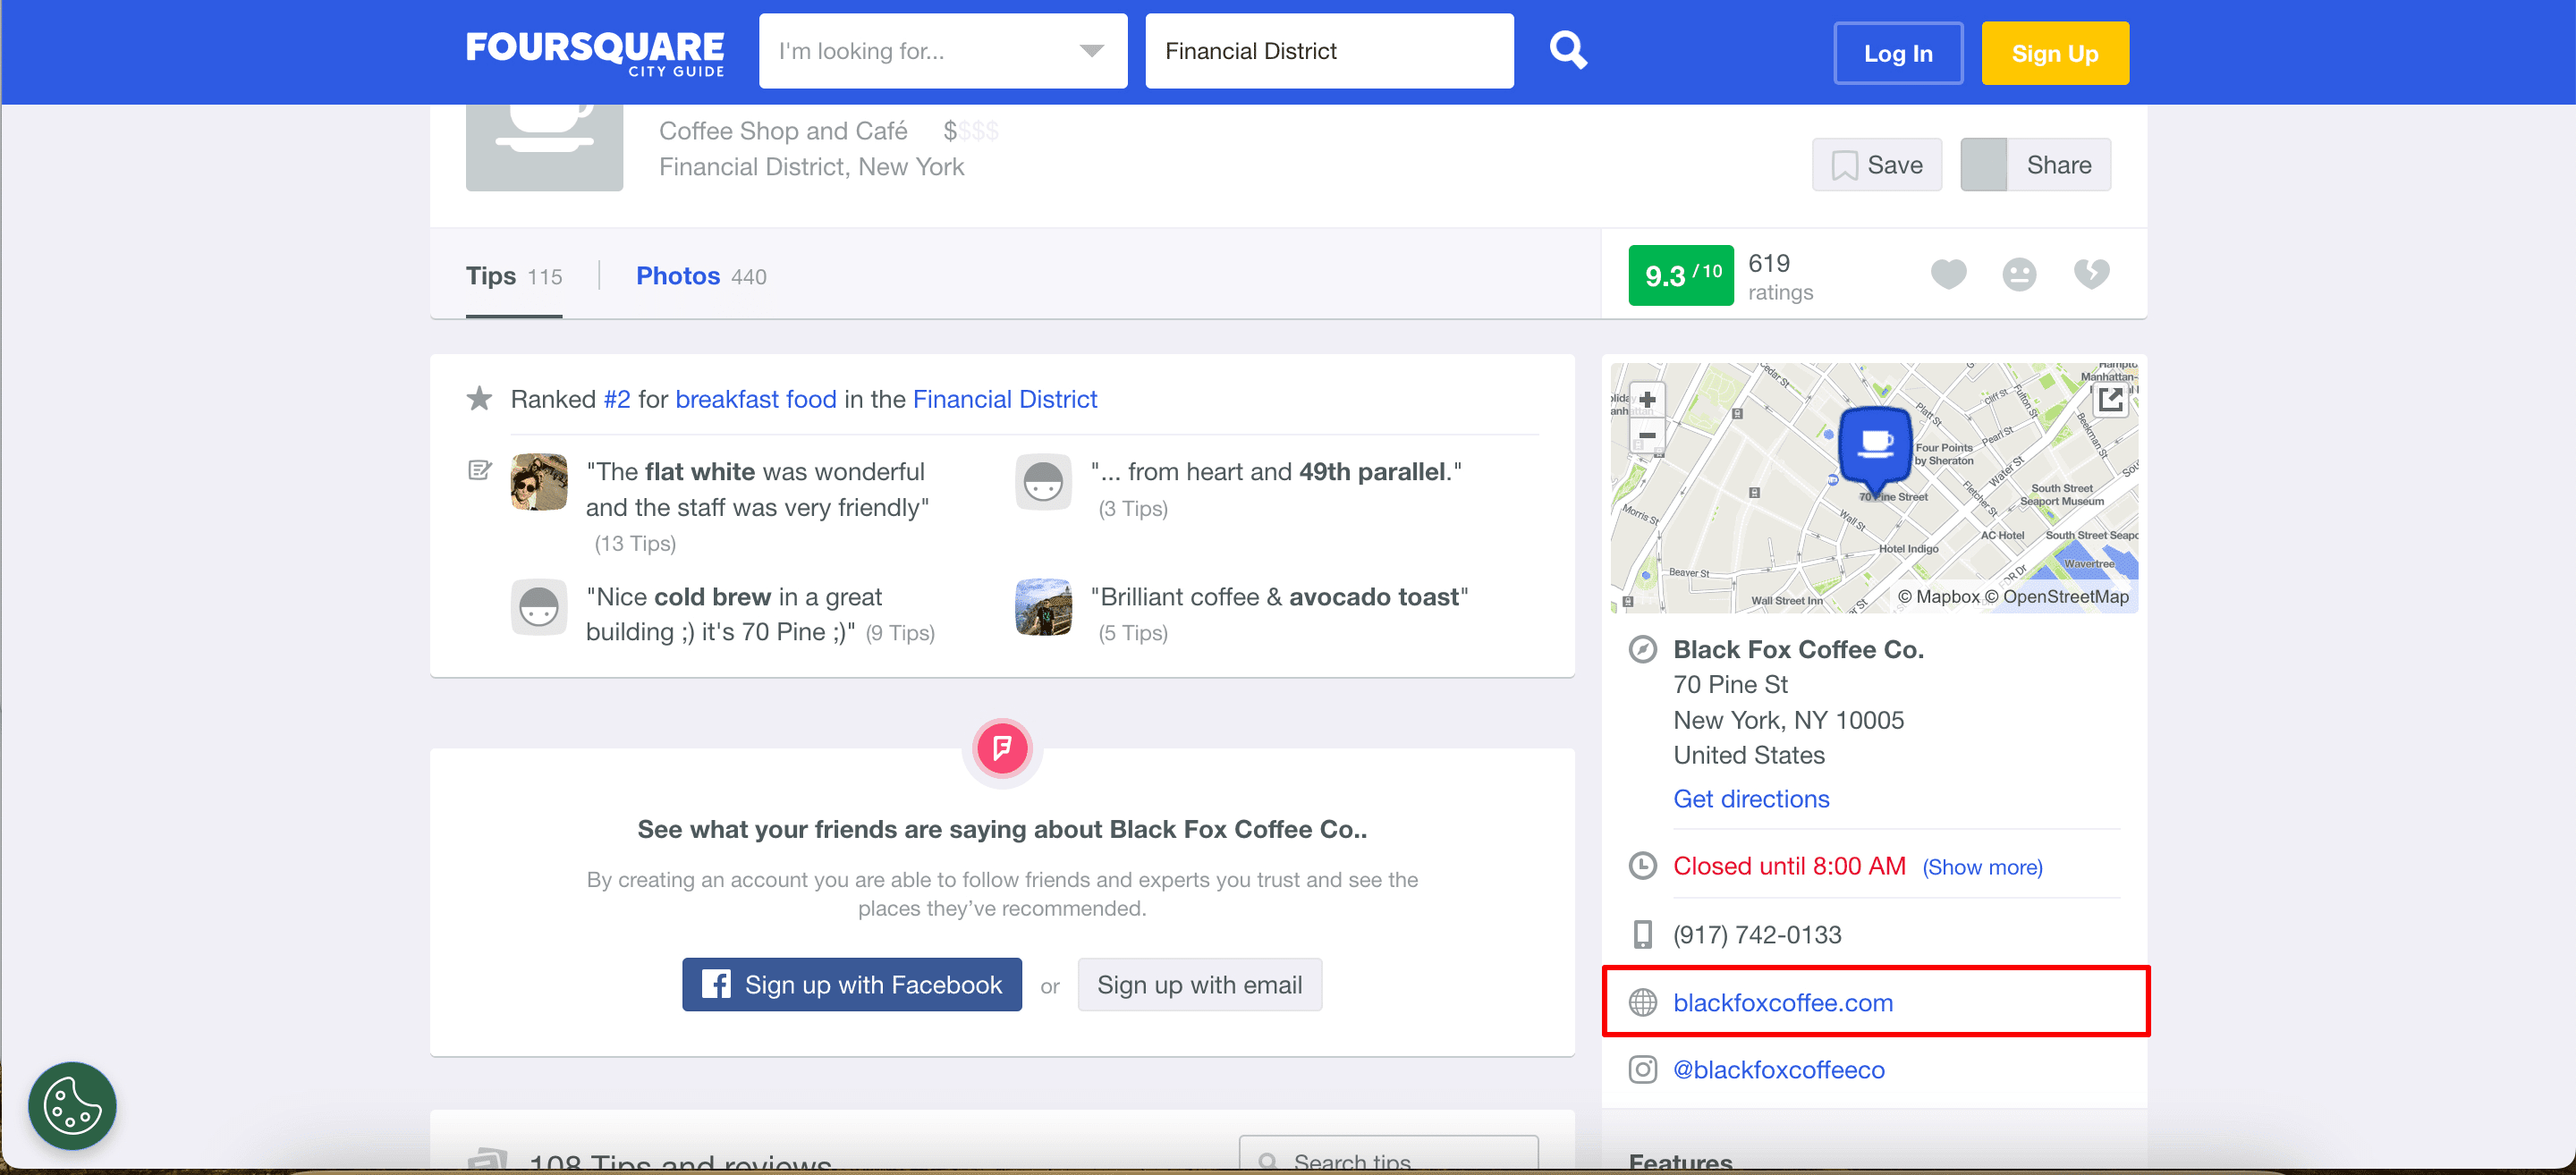Screen dimensions: 2576x1175
Task: Click the Instagram icon
Action: [x=1643, y=1069]
